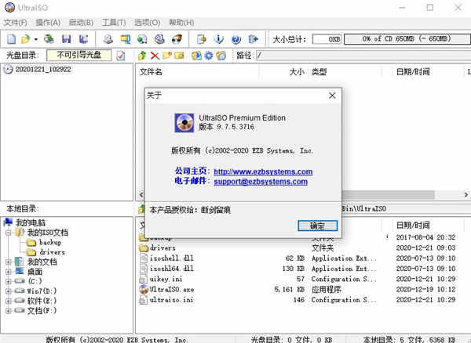The height and width of the screenshot is (343, 471).
Task: Click 确定 in the About dialog
Action: click(317, 226)
